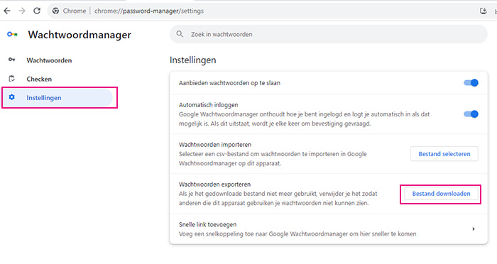The width and height of the screenshot is (497, 264).
Task: Click the clipboard icon beside Checken
Action: (12, 79)
